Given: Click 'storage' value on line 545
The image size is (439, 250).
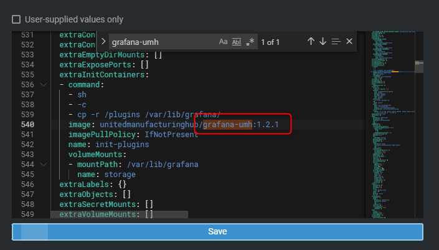Looking at the screenshot, I should point(120,175).
